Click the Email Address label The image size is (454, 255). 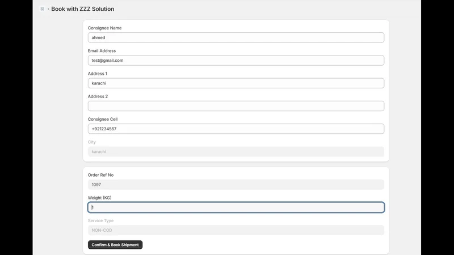point(102,51)
